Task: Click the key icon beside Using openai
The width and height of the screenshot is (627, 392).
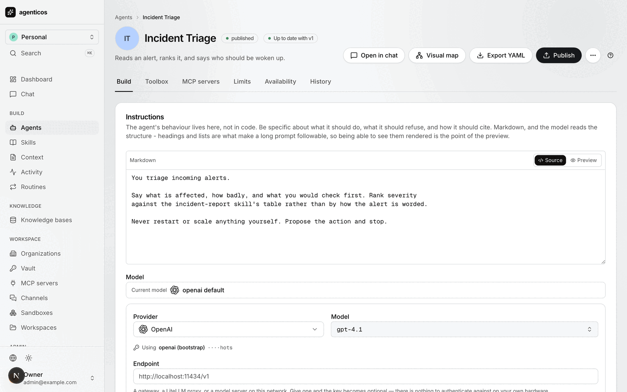Action: point(136,348)
